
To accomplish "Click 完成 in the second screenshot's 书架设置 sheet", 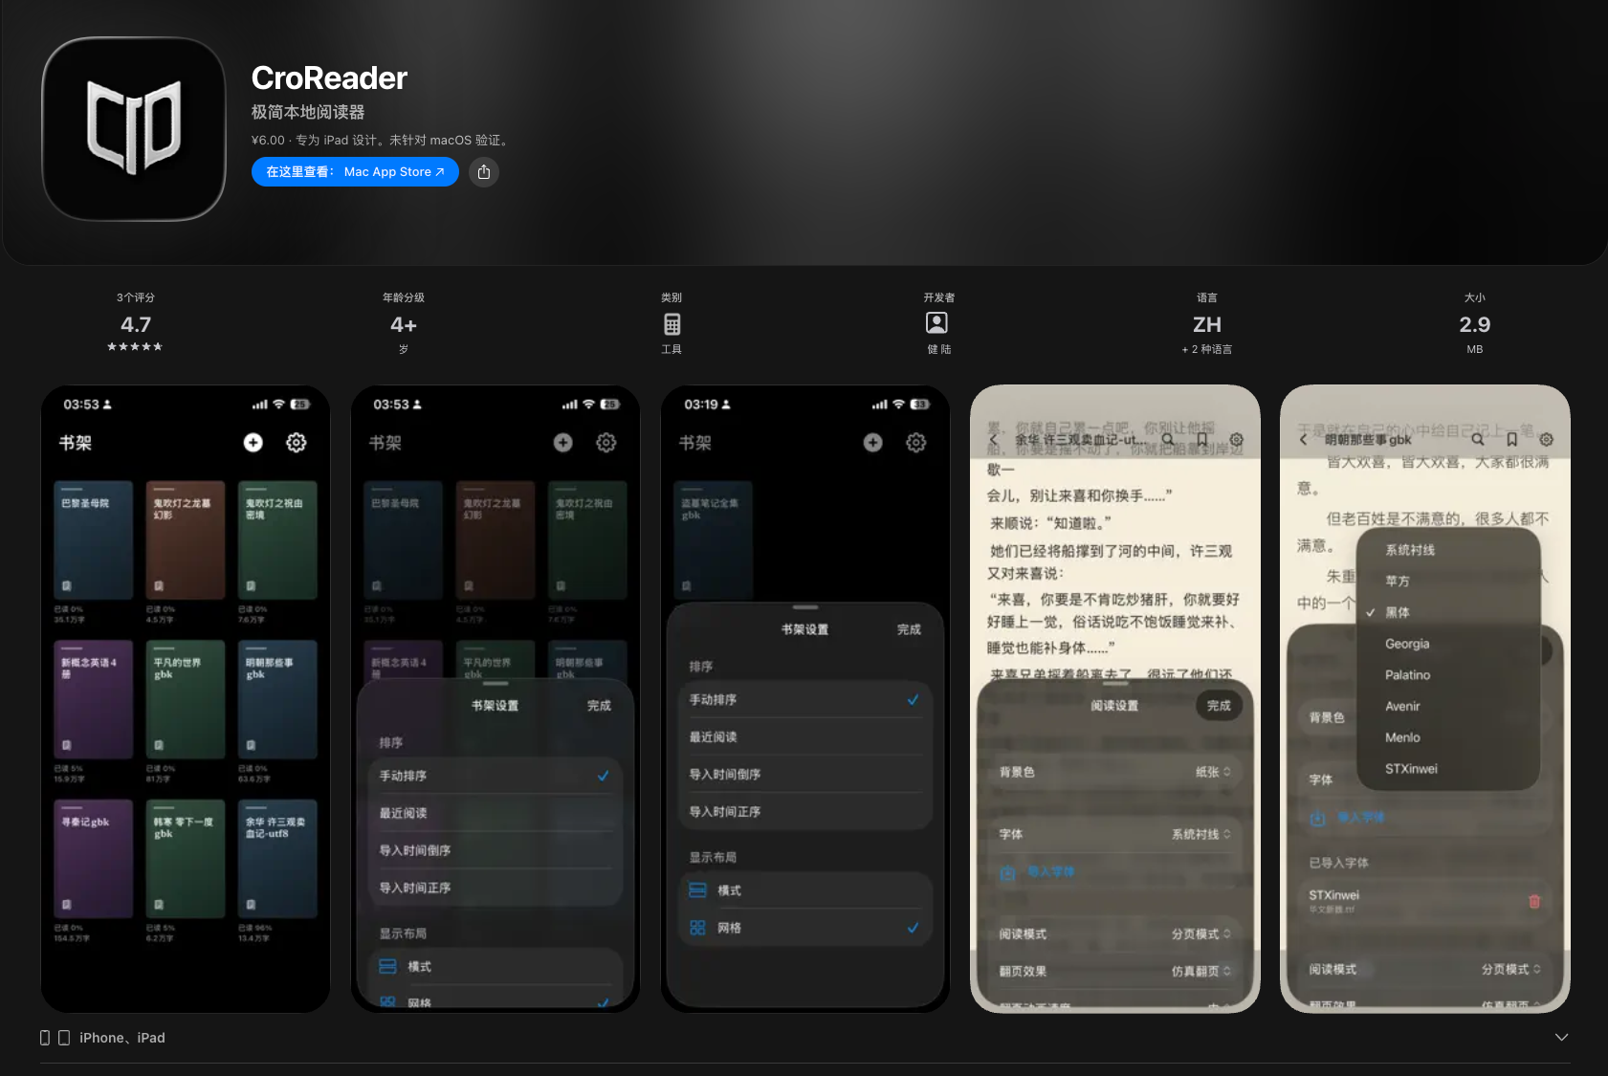I will point(599,706).
